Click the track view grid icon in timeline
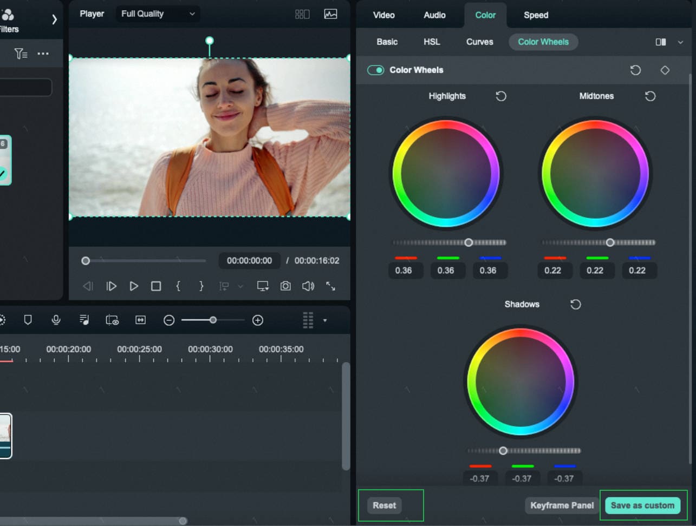 pyautogui.click(x=308, y=320)
